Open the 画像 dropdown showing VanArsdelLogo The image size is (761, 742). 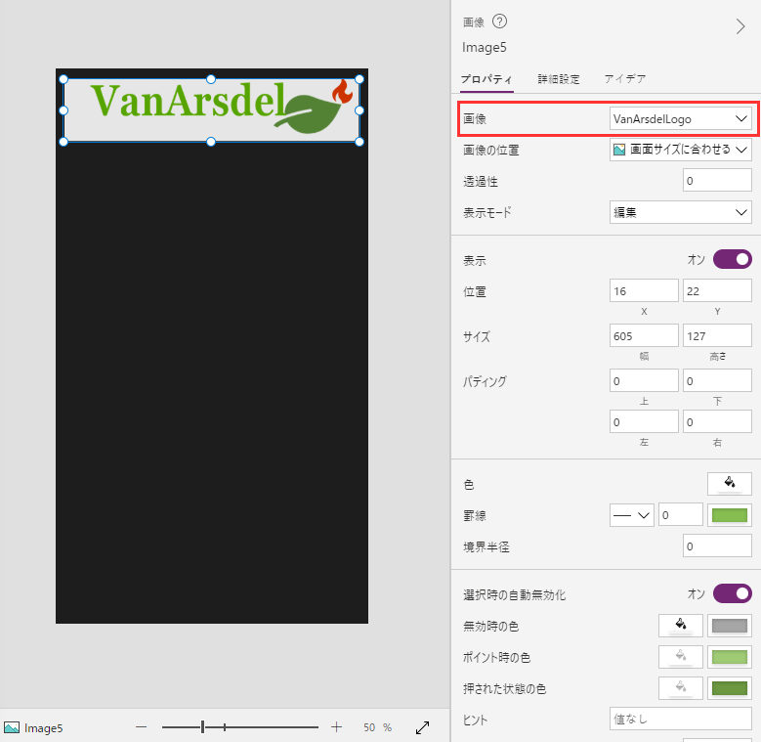pos(681,118)
